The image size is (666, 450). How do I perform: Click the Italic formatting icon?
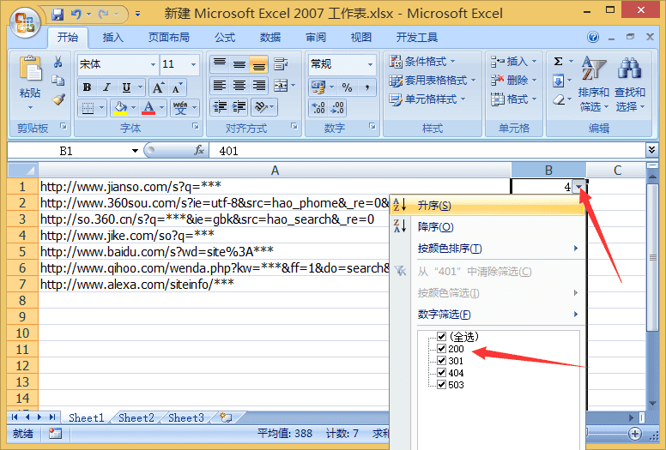pyautogui.click(x=107, y=87)
